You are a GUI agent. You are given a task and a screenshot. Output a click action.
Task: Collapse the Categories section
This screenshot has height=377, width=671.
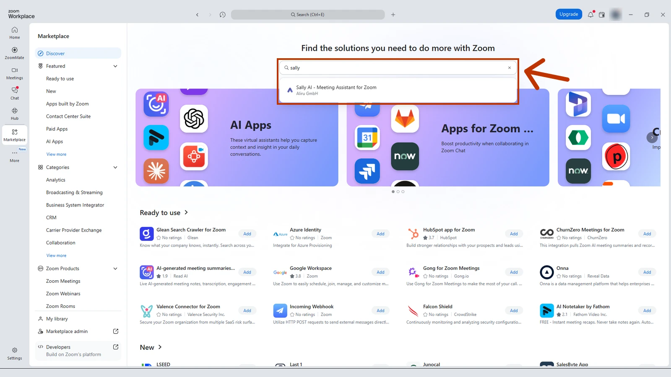click(115, 168)
